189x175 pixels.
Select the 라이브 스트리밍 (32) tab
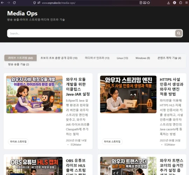[21, 58]
